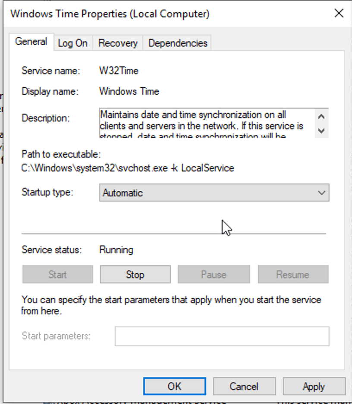Confirm changes with OK

click(x=174, y=386)
